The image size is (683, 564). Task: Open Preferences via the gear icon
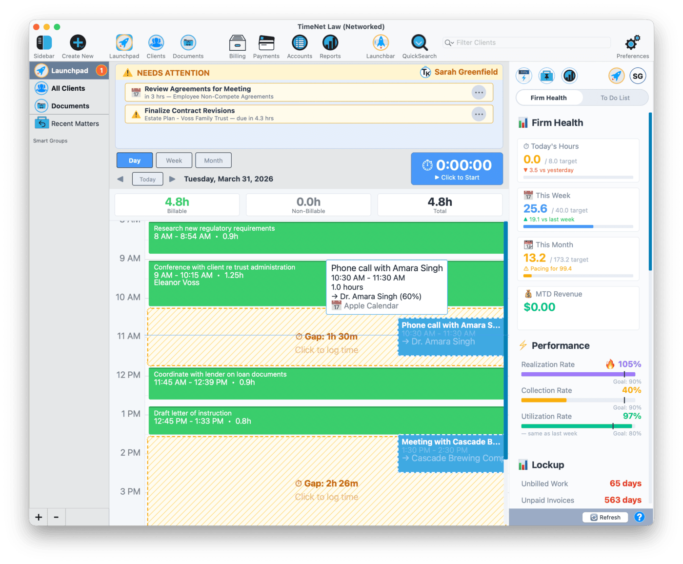(x=632, y=42)
